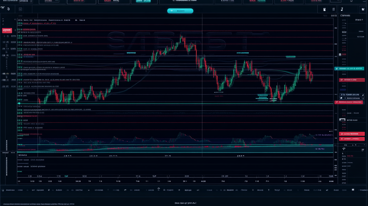Open the watchlist panel icon at top right
Screen dimensions: 368x206
[342, 9]
